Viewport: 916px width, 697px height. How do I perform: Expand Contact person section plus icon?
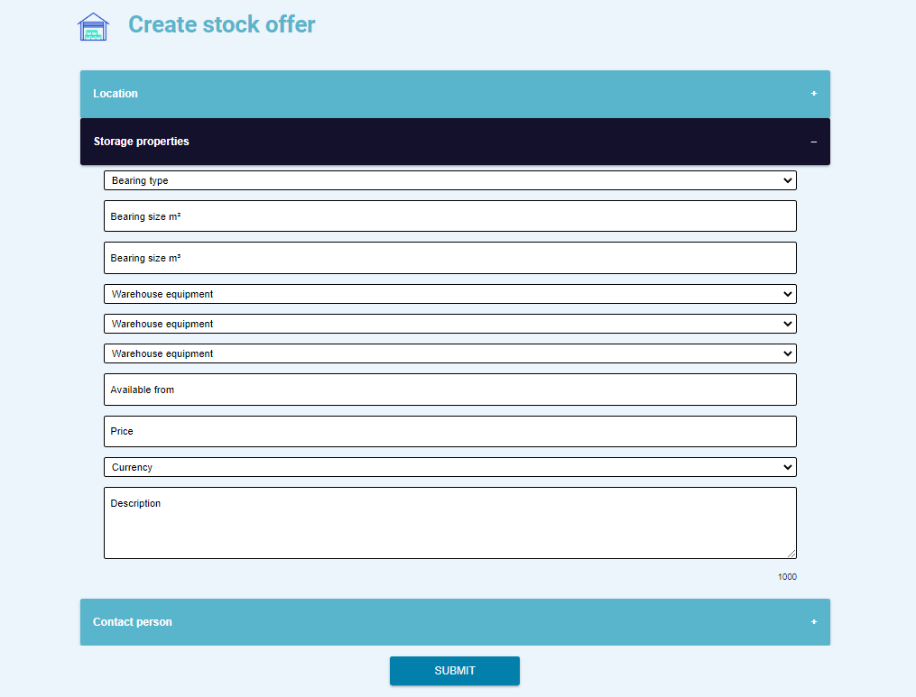click(814, 621)
